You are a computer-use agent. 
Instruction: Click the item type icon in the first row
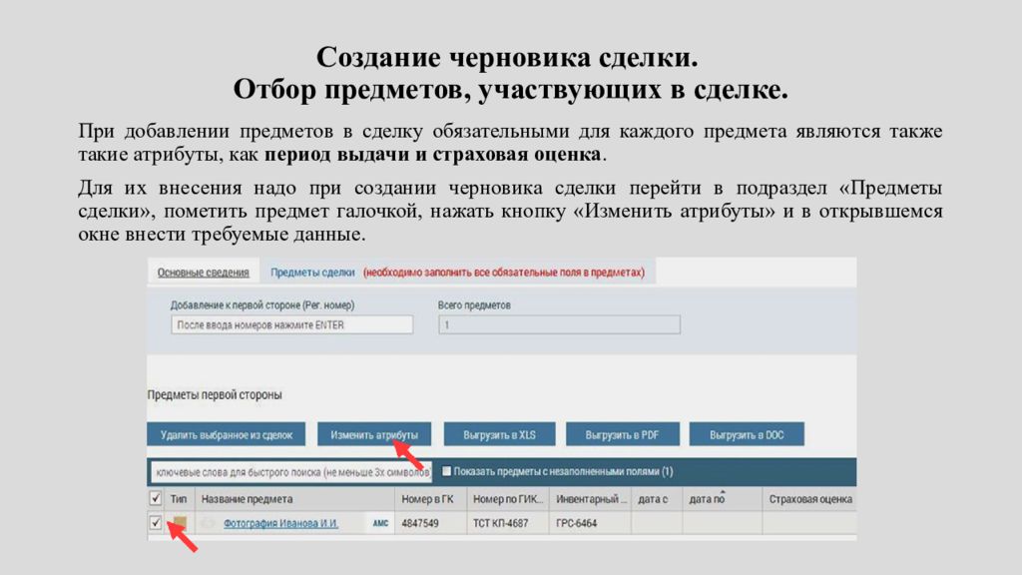point(179,522)
